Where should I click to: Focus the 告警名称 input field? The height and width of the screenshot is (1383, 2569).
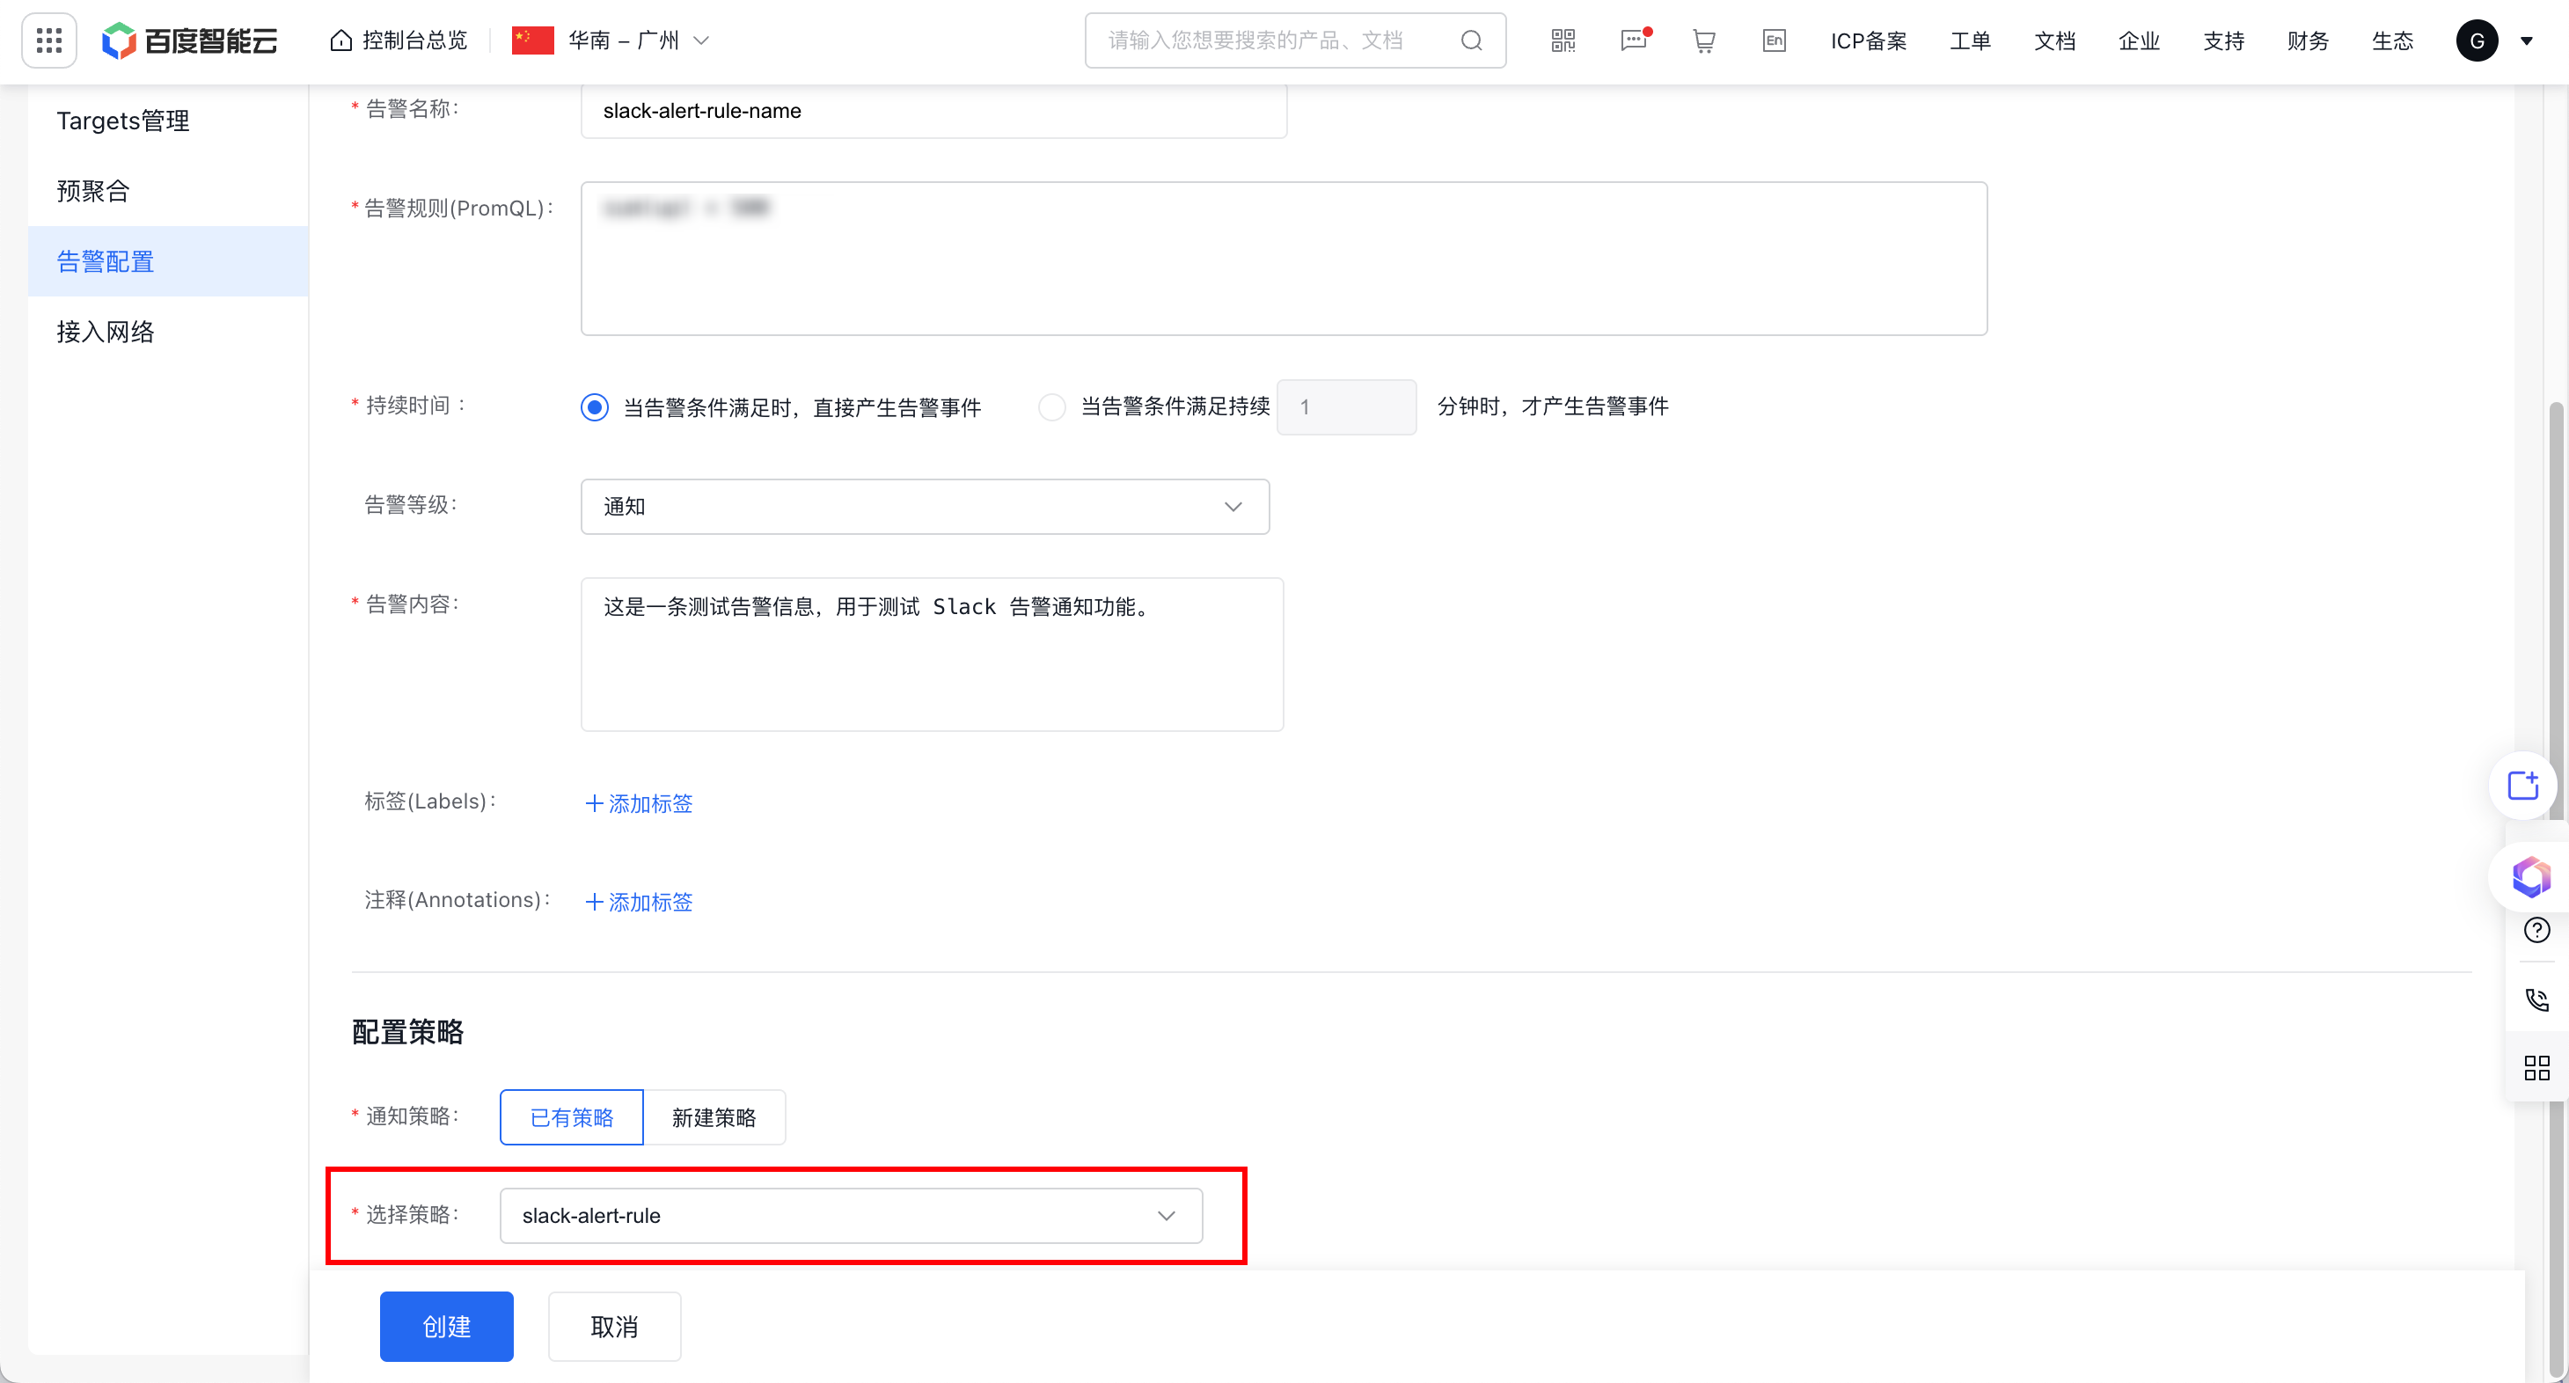[933, 111]
